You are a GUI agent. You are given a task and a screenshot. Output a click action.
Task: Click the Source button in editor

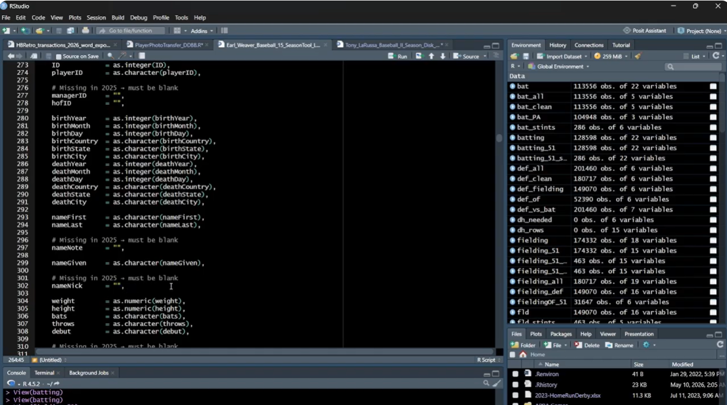(x=467, y=56)
